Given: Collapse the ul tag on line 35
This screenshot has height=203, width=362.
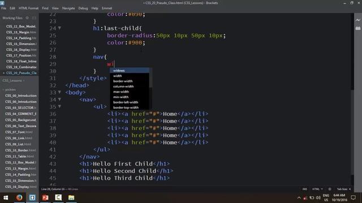Looking at the screenshot, I should pos(59,107).
